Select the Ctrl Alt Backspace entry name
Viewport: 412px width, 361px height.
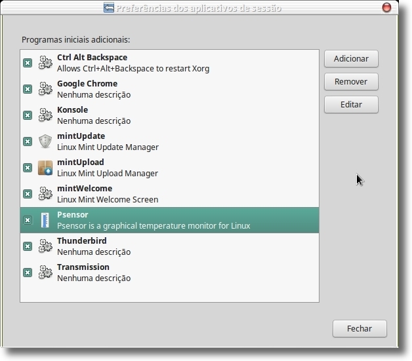point(93,57)
